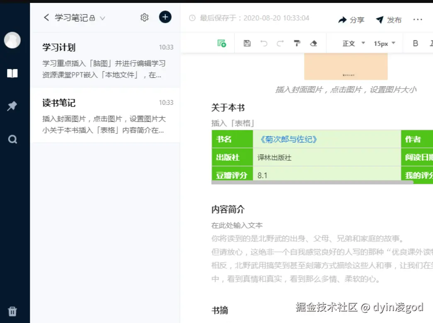Viewport: 433px width, 323px height.
Task: Toggle bold formatting with the B icon
Action: tap(416, 43)
